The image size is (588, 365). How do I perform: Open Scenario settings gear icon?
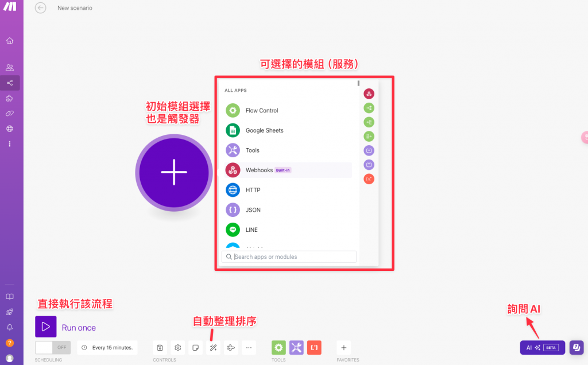tap(178, 348)
